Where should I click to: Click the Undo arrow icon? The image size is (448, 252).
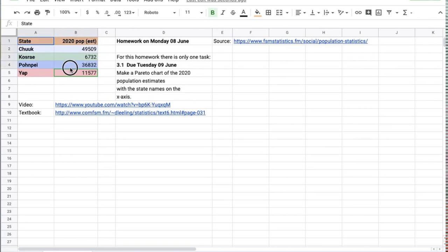[16, 13]
